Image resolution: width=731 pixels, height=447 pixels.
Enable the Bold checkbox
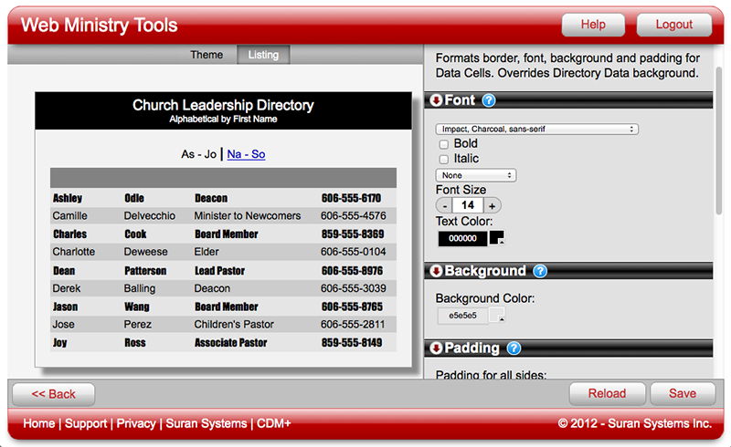(x=443, y=144)
